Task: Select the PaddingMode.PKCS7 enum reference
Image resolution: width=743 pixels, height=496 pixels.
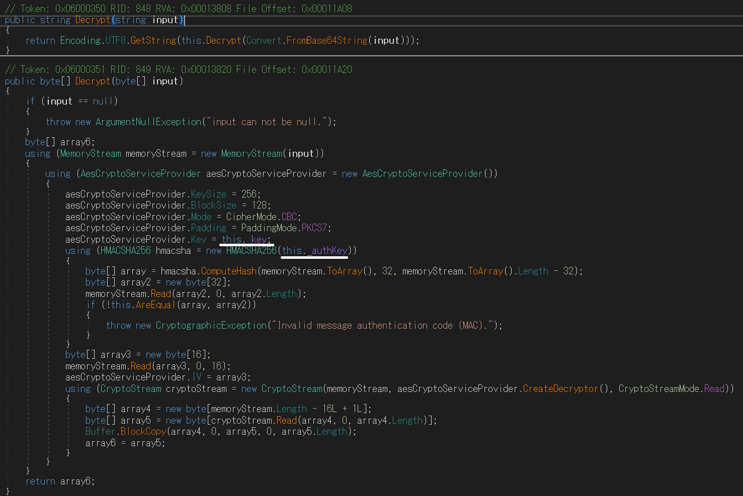Action: point(315,228)
